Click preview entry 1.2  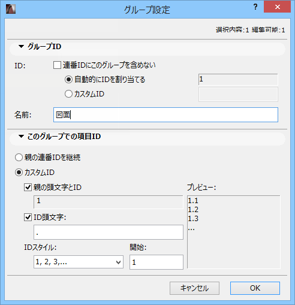[193, 210]
